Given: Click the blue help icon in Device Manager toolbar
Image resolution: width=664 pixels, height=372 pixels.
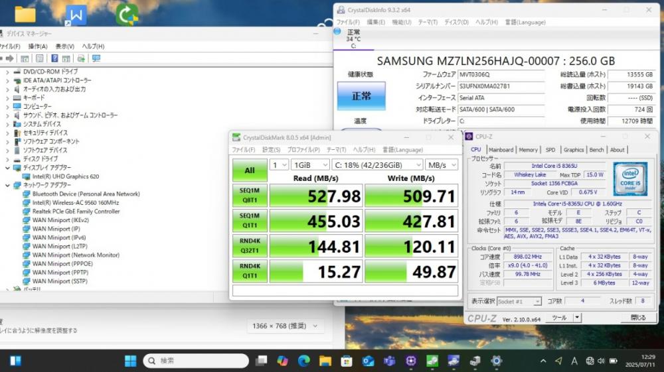Looking at the screenshot, I should click(54, 58).
